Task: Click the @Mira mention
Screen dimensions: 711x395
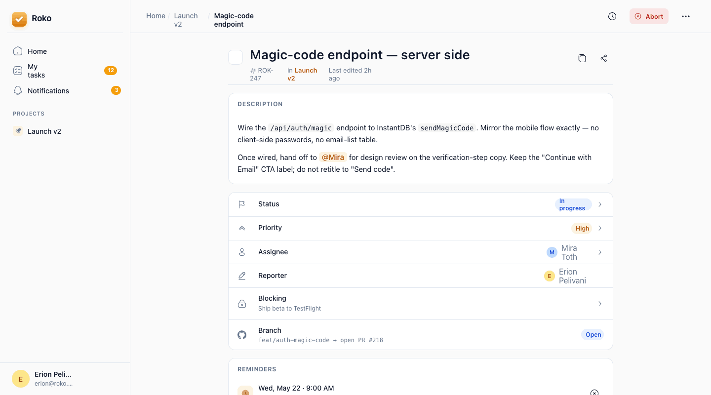Action: [x=333, y=158]
